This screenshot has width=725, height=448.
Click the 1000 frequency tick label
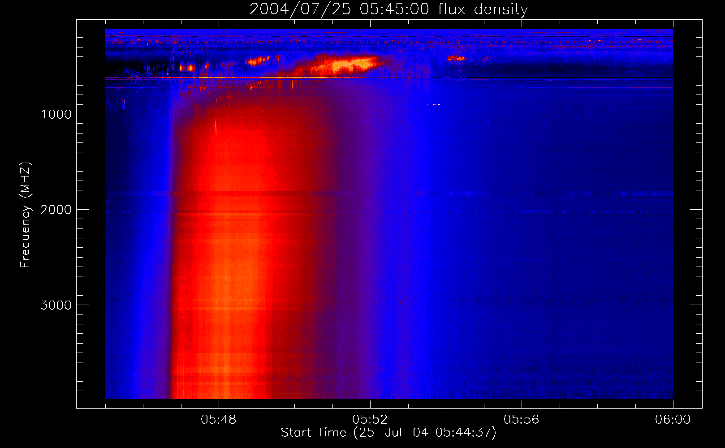click(56, 114)
